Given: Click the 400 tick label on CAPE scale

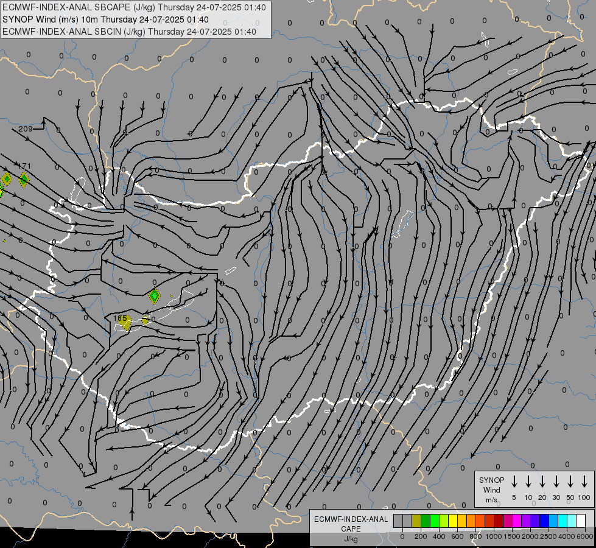Looking at the screenshot, I should [439, 536].
